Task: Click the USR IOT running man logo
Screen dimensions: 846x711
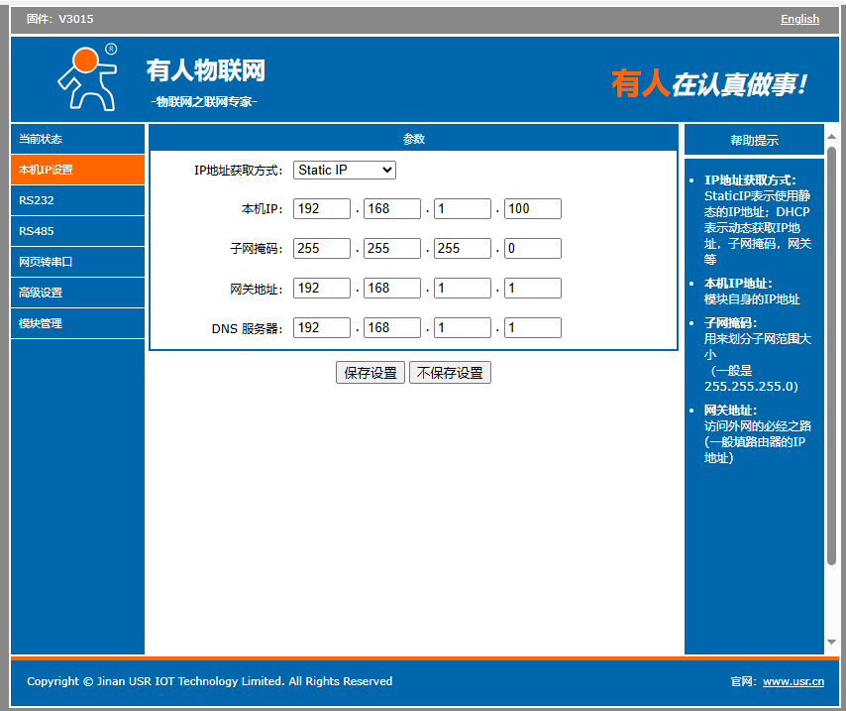Action: (x=86, y=77)
